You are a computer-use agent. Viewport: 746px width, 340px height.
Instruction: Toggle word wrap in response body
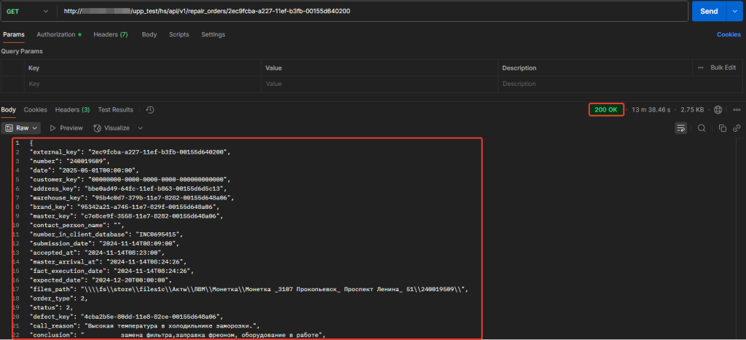(681, 128)
